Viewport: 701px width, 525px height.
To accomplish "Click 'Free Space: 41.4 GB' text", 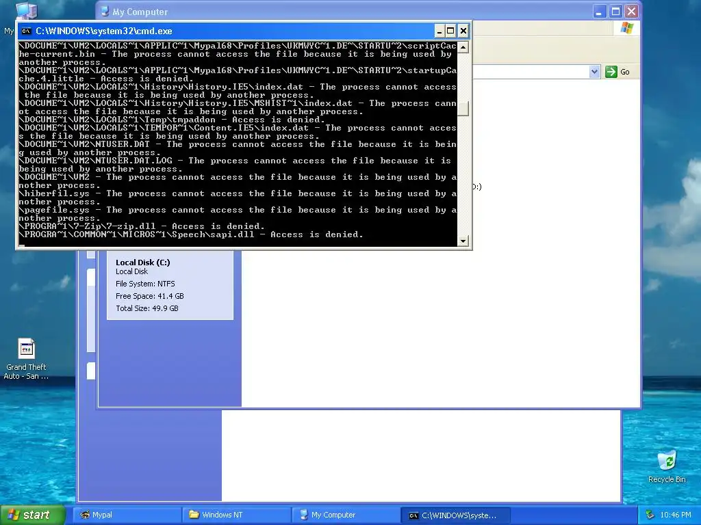I will pyautogui.click(x=150, y=296).
